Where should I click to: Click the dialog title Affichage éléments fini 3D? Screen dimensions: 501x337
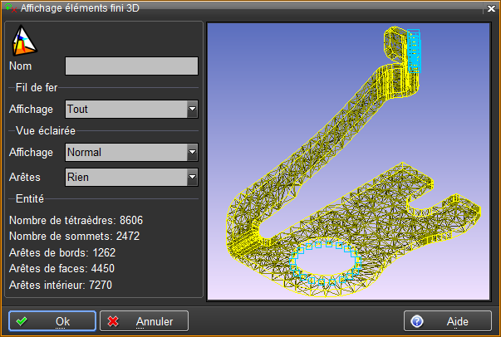pyautogui.click(x=80, y=8)
